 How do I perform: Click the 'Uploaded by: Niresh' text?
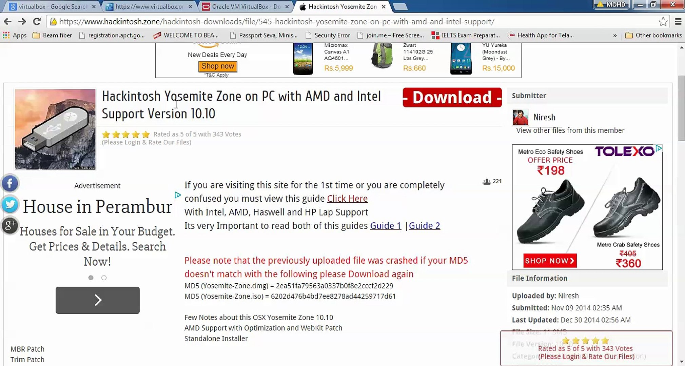545,296
